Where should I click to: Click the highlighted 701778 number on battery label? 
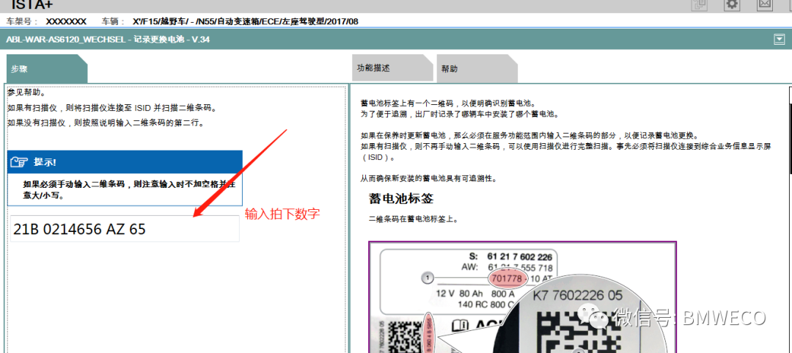click(507, 278)
